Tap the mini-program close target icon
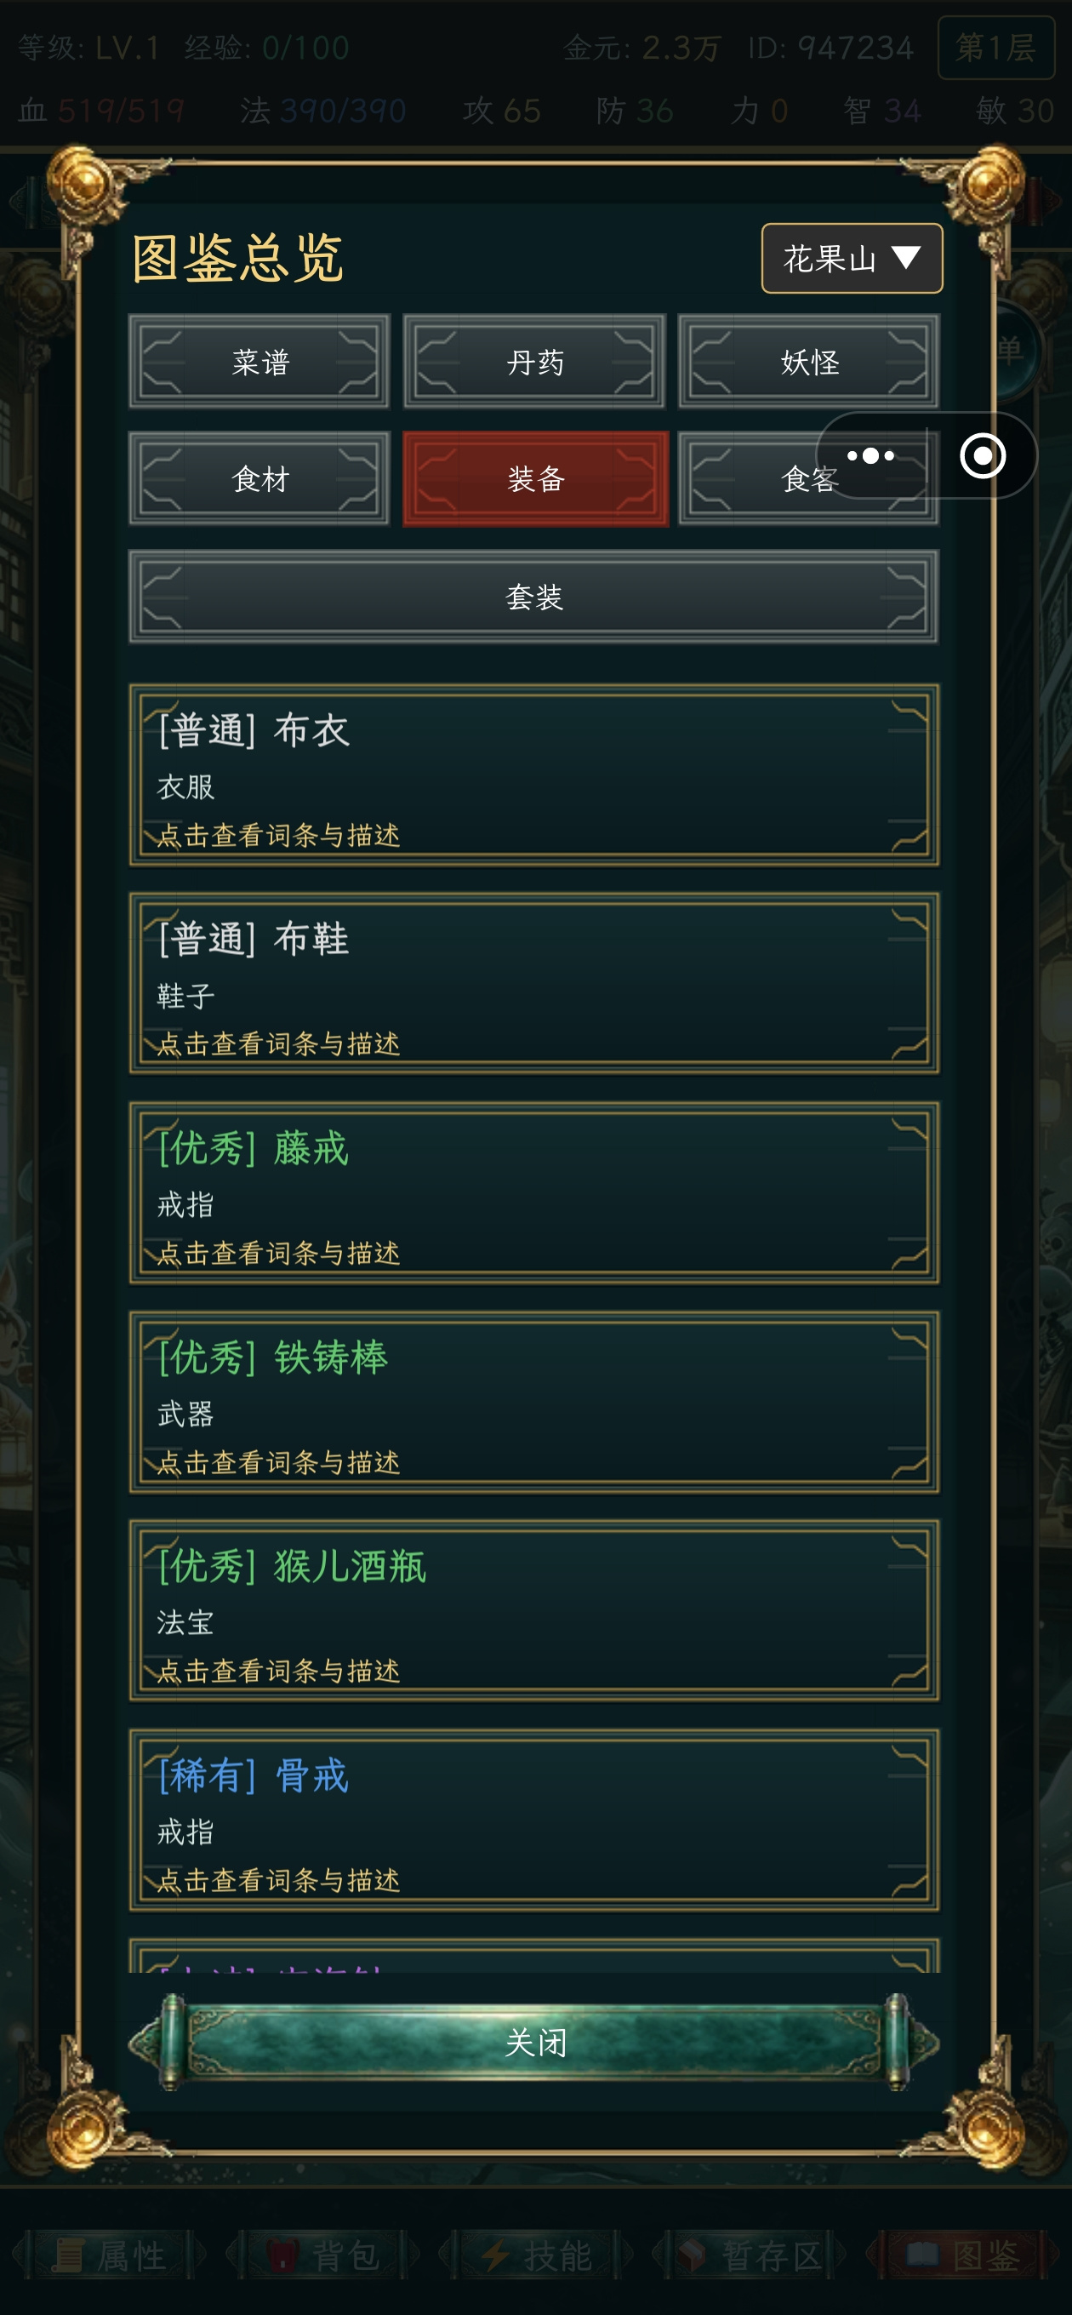The width and height of the screenshot is (1072, 2315). [982, 455]
